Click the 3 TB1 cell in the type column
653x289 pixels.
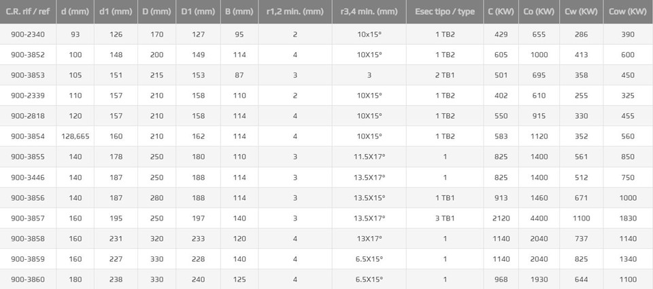point(445,218)
